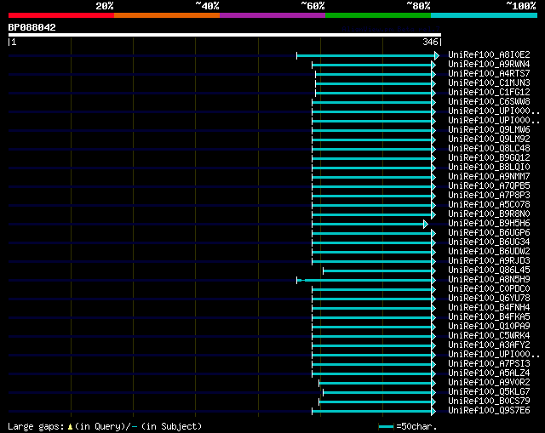Select the UniRef100_Q86L45 label
The width and height of the screenshot is (545, 433).
[x=489, y=271]
